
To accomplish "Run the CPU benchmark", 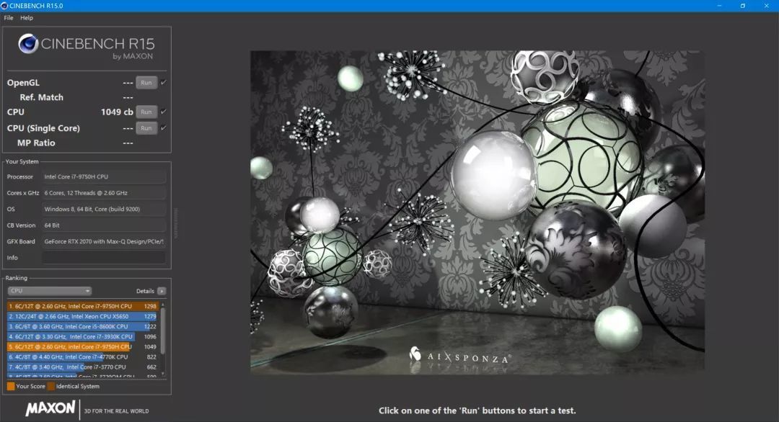I will pos(146,112).
